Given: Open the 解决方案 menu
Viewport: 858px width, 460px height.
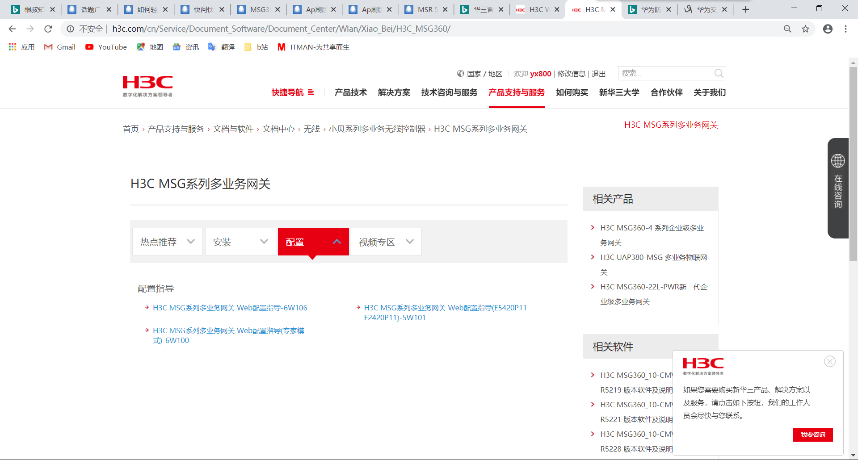Looking at the screenshot, I should coord(394,92).
